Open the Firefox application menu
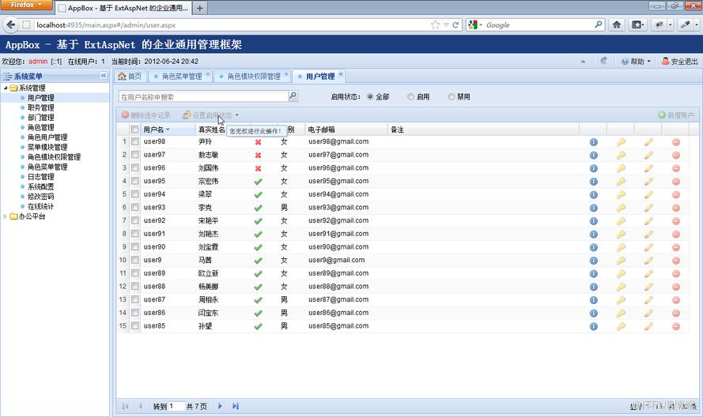Viewport: 703px width, 417px height. [26, 5]
